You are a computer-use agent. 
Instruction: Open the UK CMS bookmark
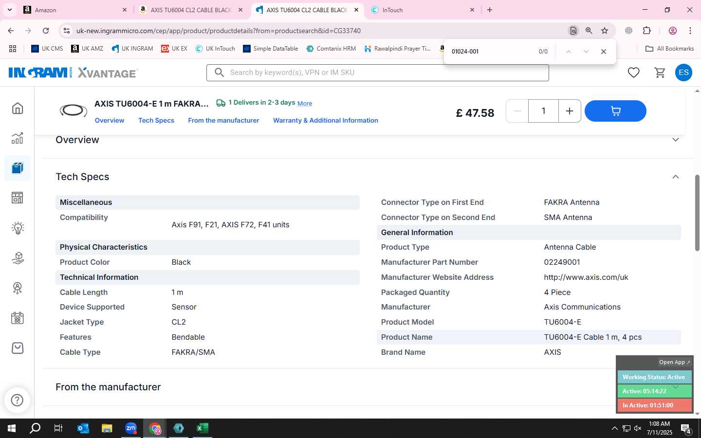tap(47, 49)
